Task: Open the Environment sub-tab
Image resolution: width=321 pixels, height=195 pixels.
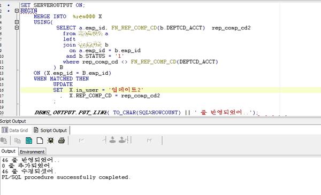Action: 32,152
